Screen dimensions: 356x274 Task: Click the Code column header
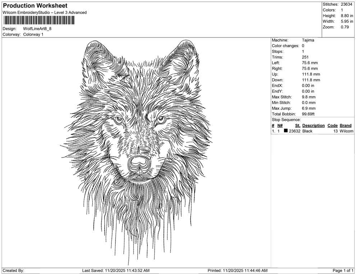pyautogui.click(x=333, y=125)
